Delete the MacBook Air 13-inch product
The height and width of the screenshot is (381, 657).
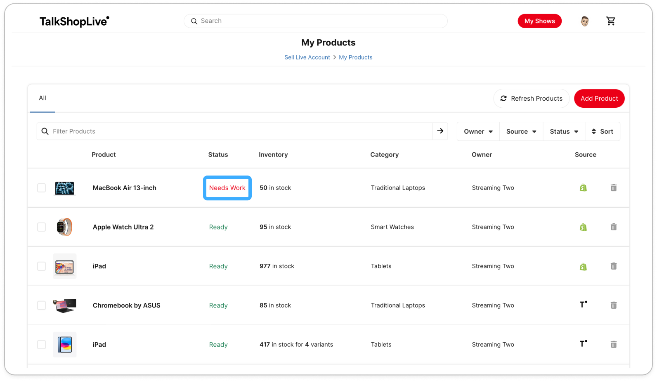tap(614, 188)
